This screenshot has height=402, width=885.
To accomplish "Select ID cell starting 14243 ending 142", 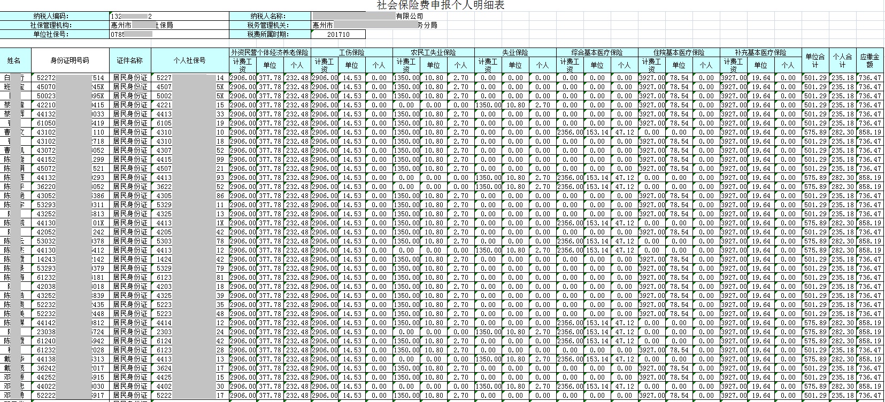I will [70, 259].
